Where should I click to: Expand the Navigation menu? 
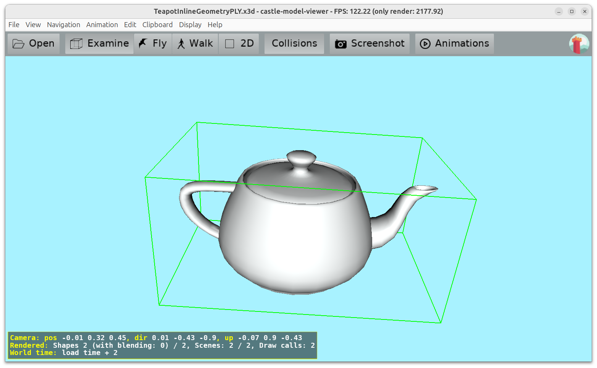(63, 24)
